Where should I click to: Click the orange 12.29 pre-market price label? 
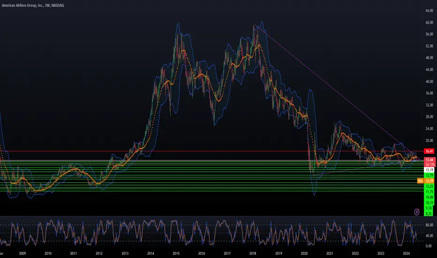pyautogui.click(x=429, y=181)
